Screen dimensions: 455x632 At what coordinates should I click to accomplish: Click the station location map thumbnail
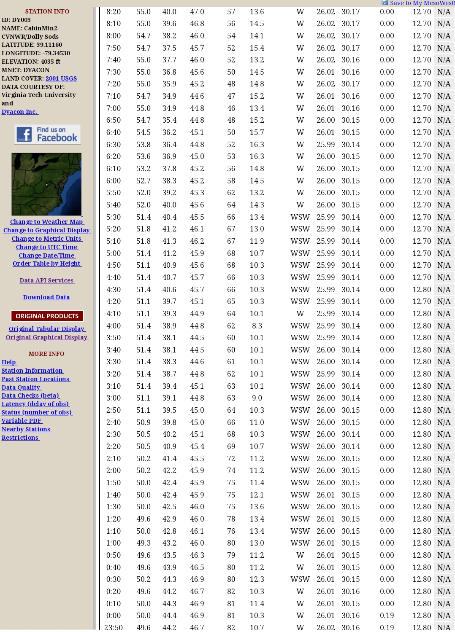coord(46,184)
